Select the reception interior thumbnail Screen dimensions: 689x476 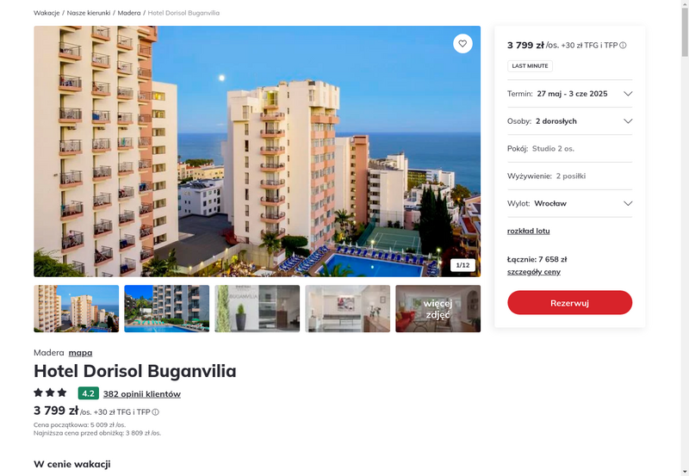click(348, 309)
